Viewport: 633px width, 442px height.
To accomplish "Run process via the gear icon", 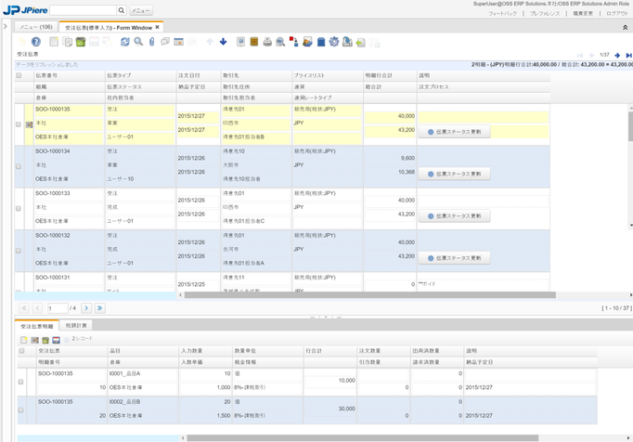I will pos(334,42).
